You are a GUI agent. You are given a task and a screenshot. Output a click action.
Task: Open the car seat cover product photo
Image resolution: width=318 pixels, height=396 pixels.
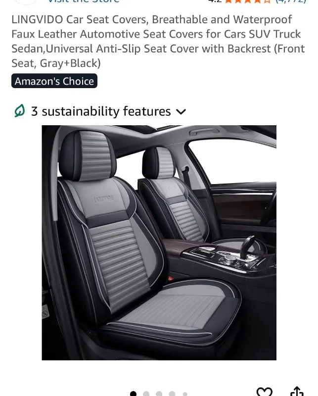pyautogui.click(x=159, y=243)
